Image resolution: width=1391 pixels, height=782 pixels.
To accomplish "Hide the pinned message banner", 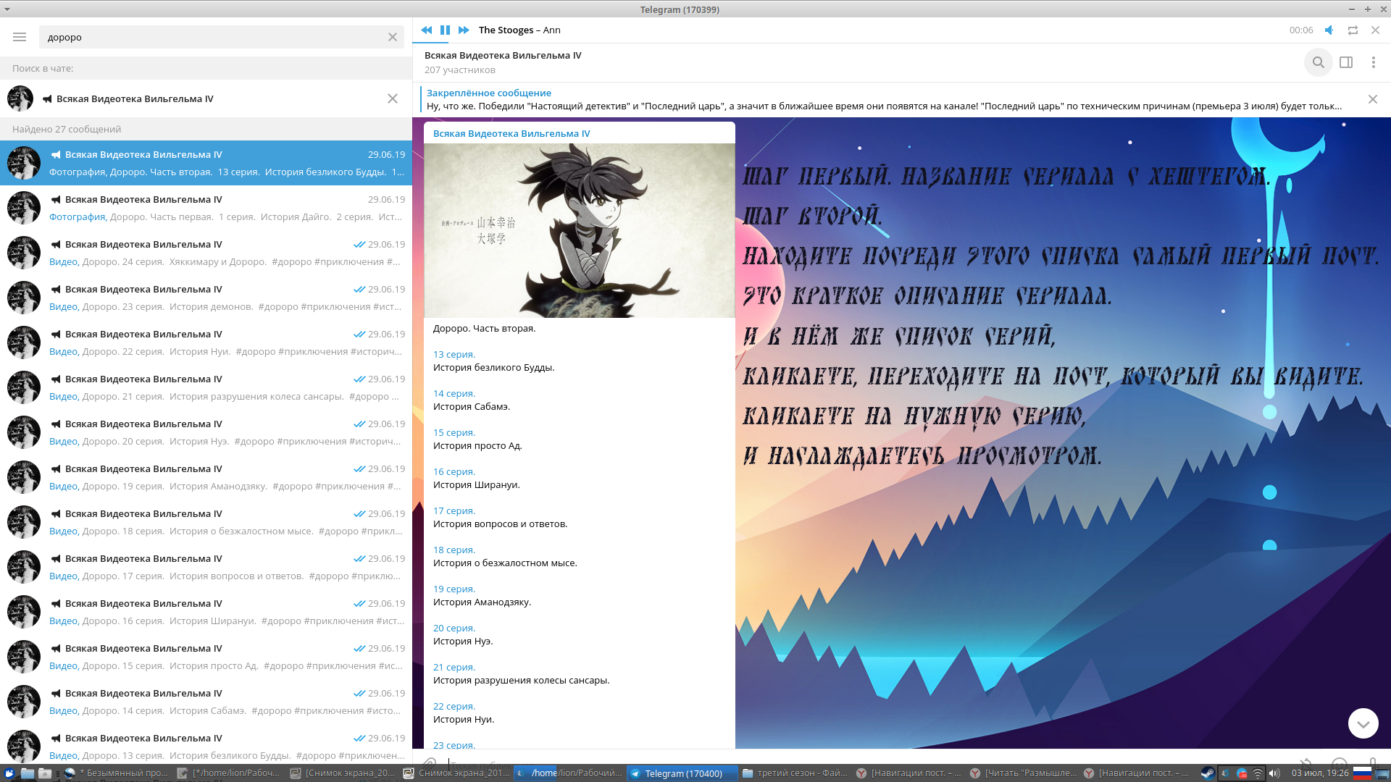I will [1372, 99].
